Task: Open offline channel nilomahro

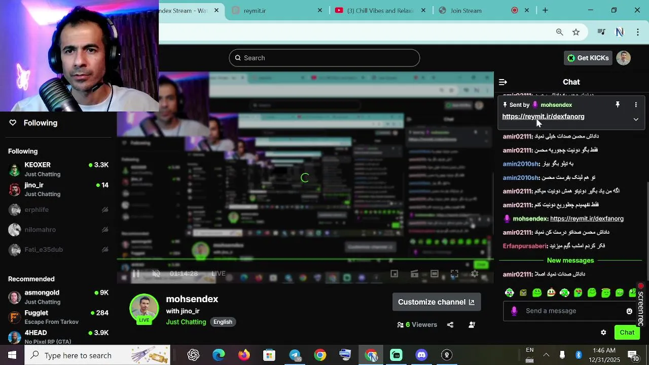Action: pyautogui.click(x=58, y=230)
